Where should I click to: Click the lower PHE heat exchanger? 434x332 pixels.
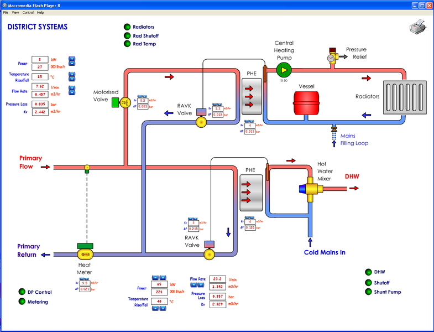coord(251,193)
